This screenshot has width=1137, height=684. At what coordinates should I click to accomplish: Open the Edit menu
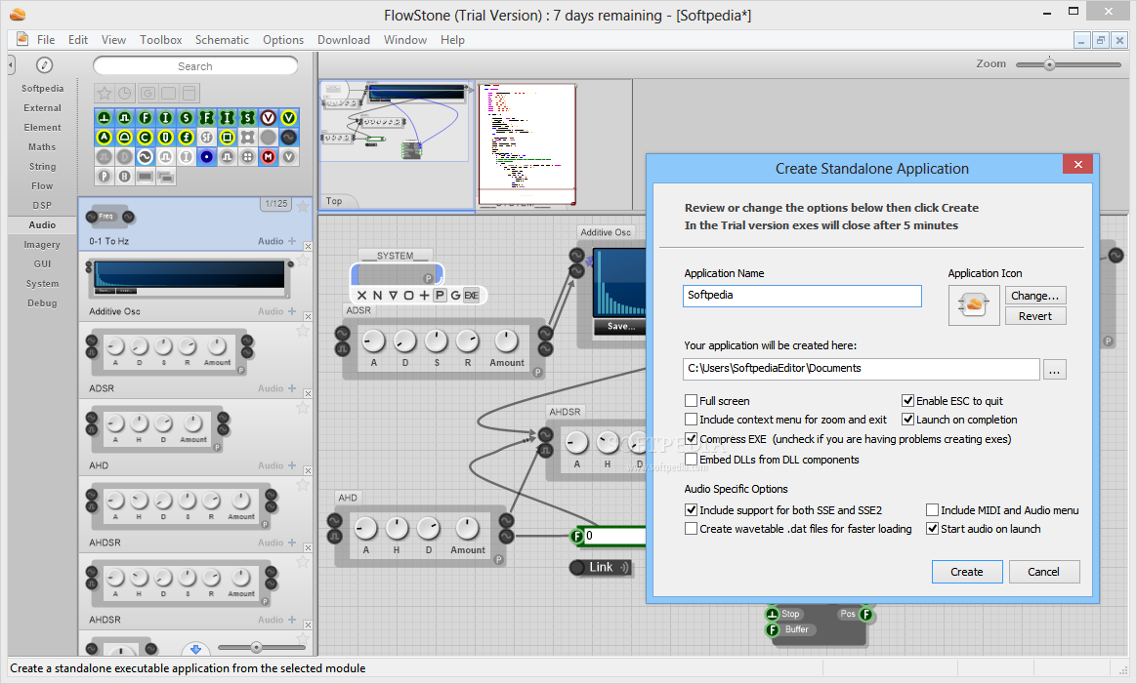pos(77,40)
